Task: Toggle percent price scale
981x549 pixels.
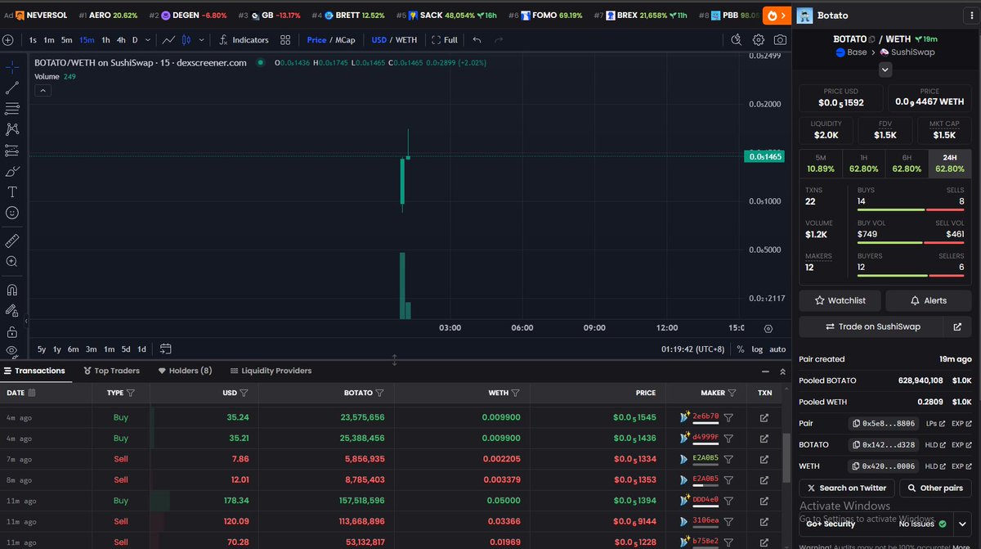Action: coord(740,349)
